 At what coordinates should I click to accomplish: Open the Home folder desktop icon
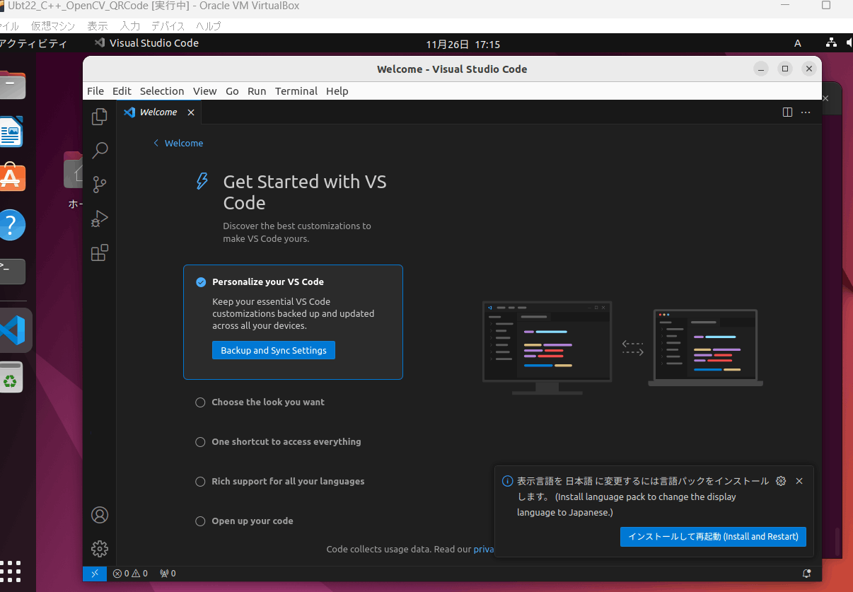click(73, 179)
